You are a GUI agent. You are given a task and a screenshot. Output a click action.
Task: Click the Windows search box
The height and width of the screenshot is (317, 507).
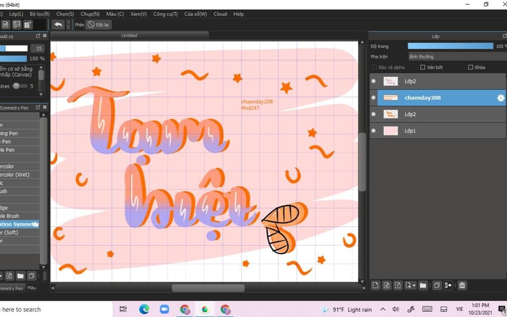pyautogui.click(x=55, y=309)
